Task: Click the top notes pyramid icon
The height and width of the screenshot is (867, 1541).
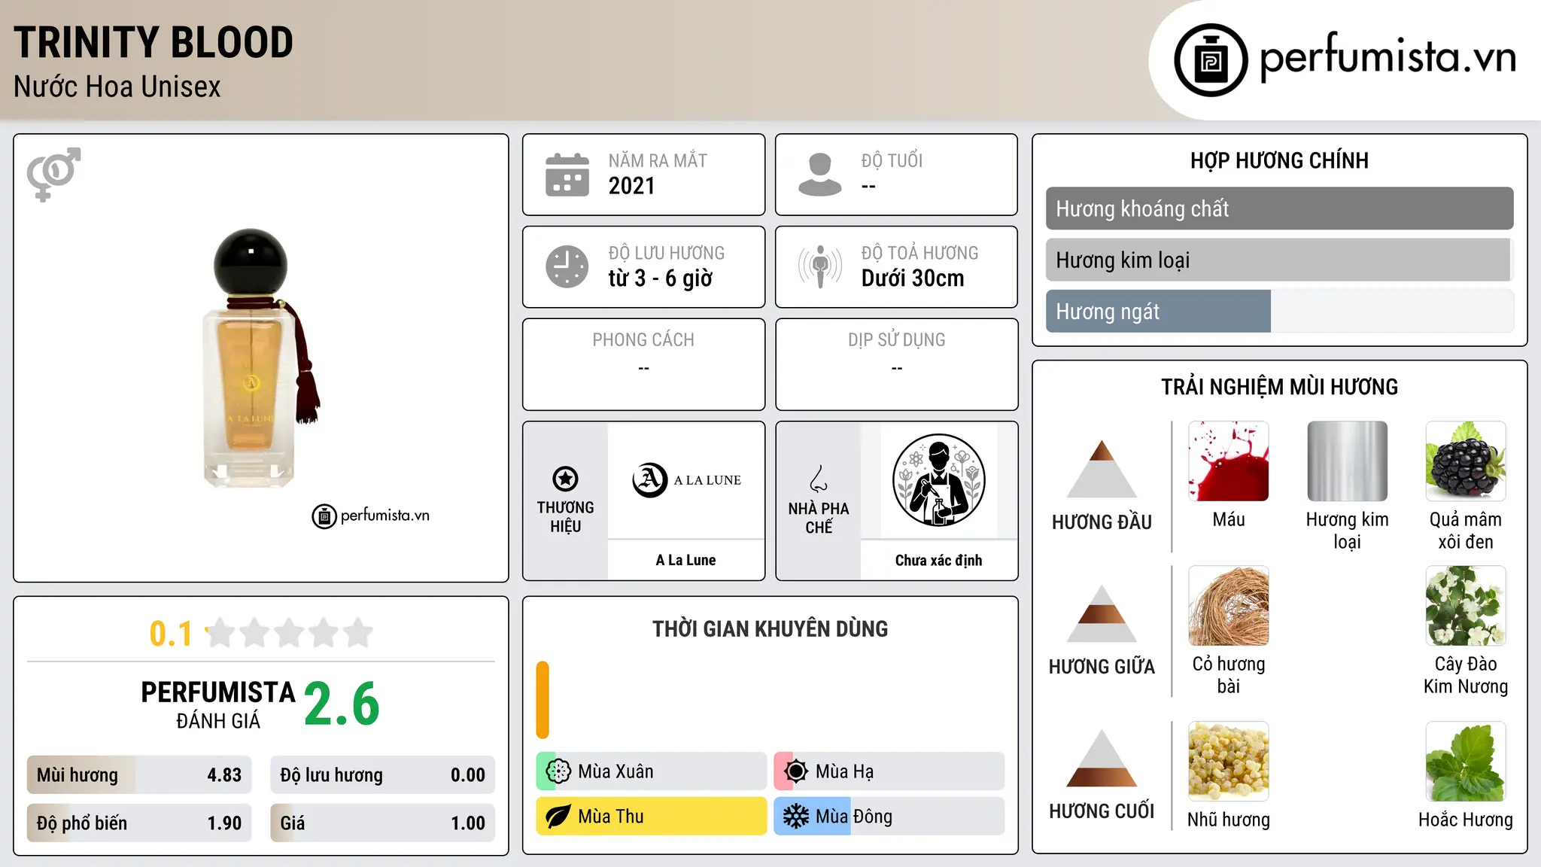Action: tap(1102, 469)
